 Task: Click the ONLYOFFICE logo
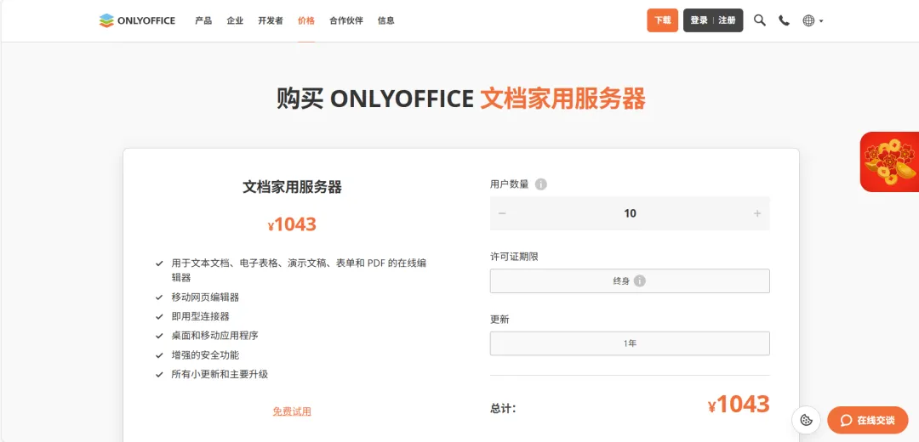[137, 20]
